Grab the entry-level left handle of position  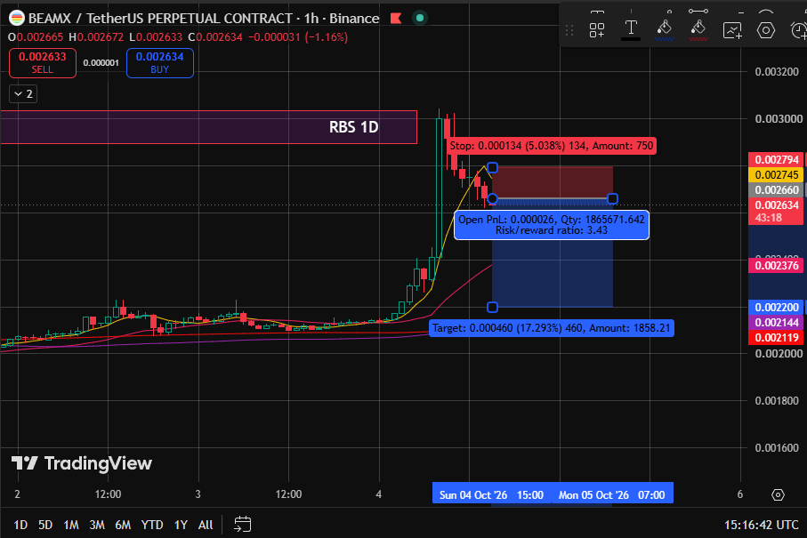(492, 198)
